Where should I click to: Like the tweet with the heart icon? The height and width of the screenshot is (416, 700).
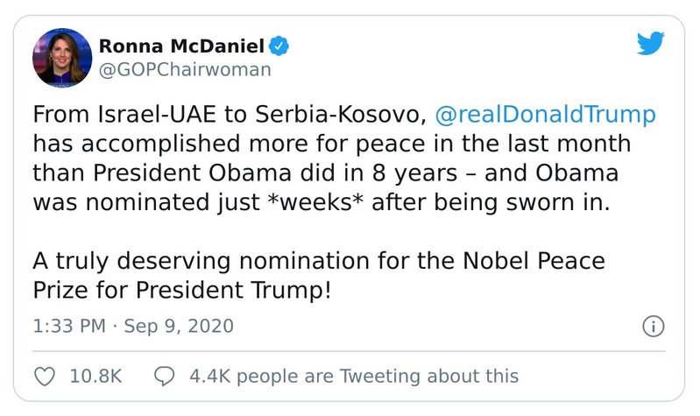[44, 376]
